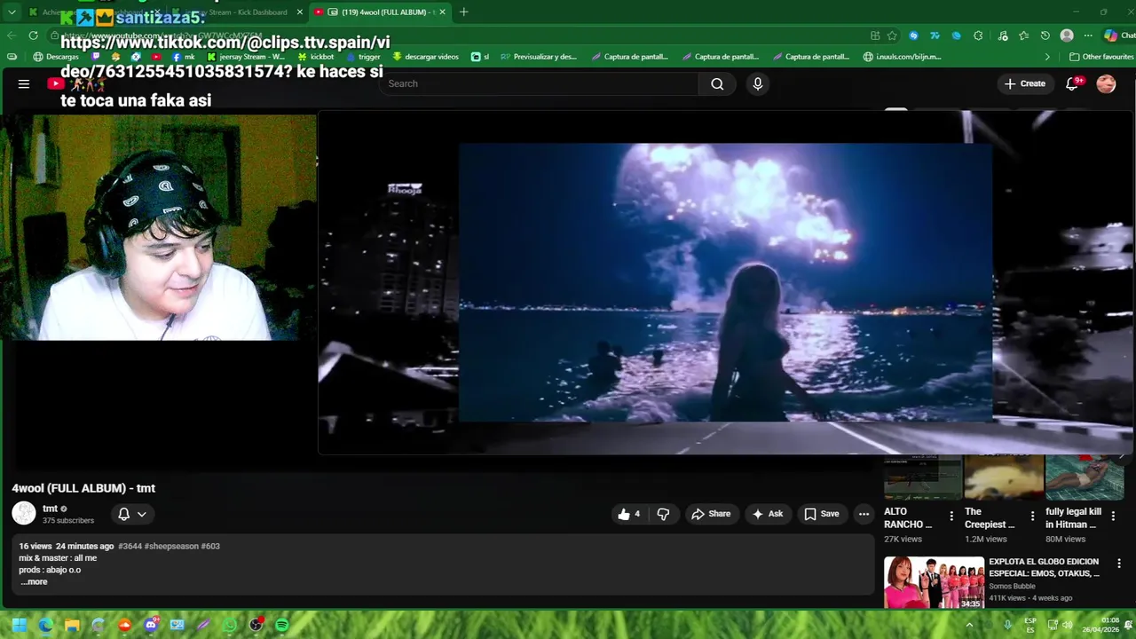Open ALTO RANCHO video thumbnail
Image resolution: width=1136 pixels, height=639 pixels.
coord(923,477)
